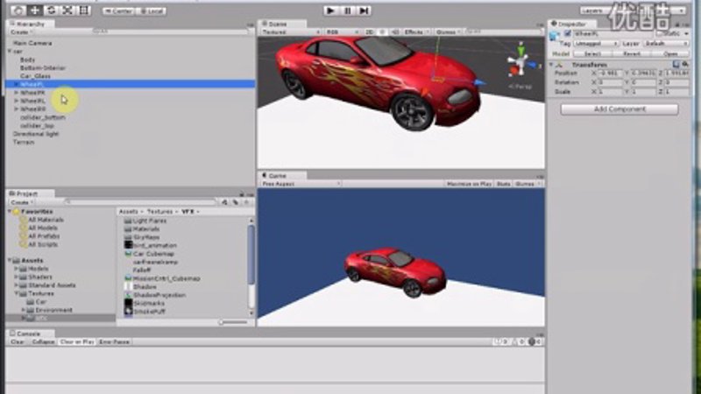Click the Position X field
The image size is (701, 394).
[610, 74]
